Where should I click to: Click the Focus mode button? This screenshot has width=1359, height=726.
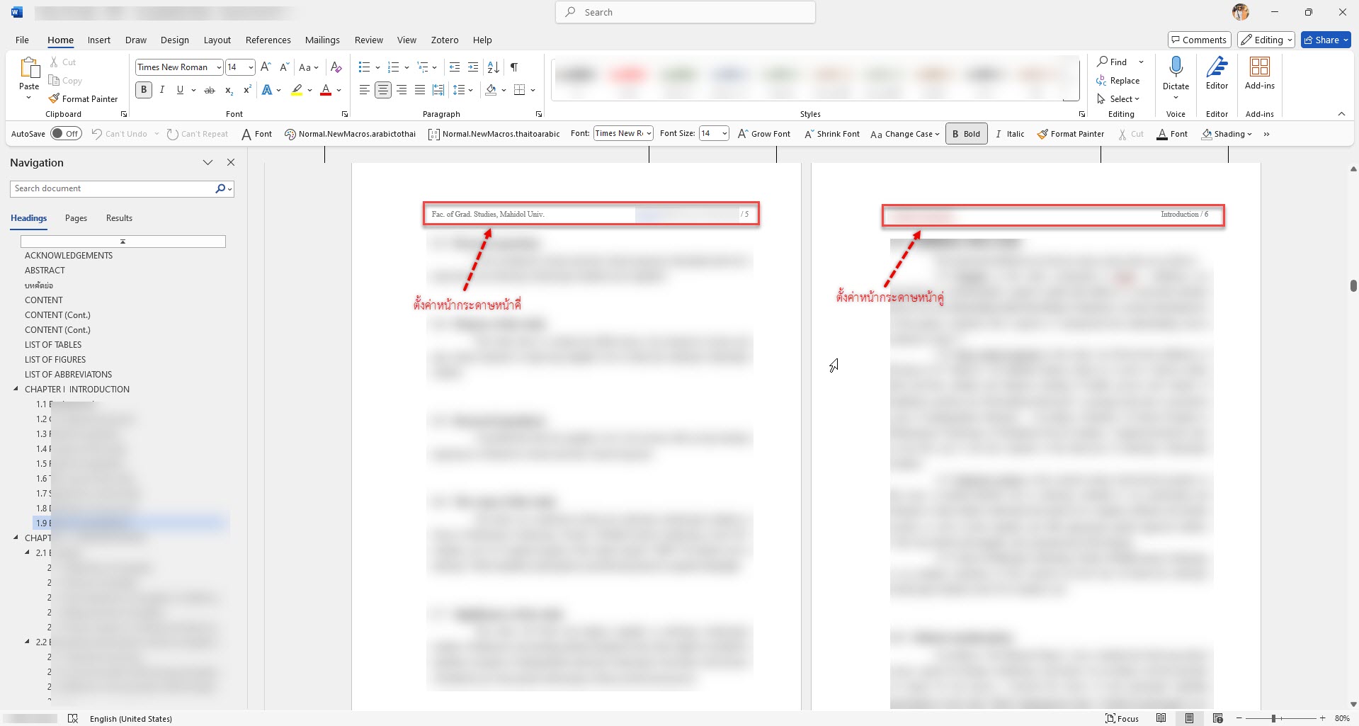pos(1122,718)
